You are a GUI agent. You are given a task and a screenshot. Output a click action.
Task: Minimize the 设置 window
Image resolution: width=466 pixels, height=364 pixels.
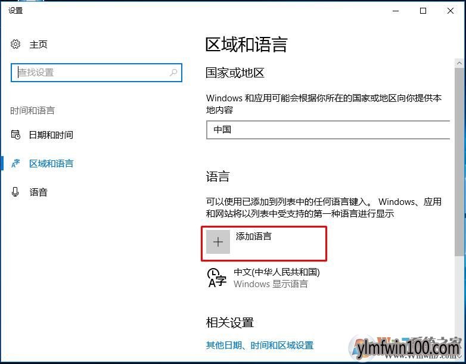(x=396, y=11)
